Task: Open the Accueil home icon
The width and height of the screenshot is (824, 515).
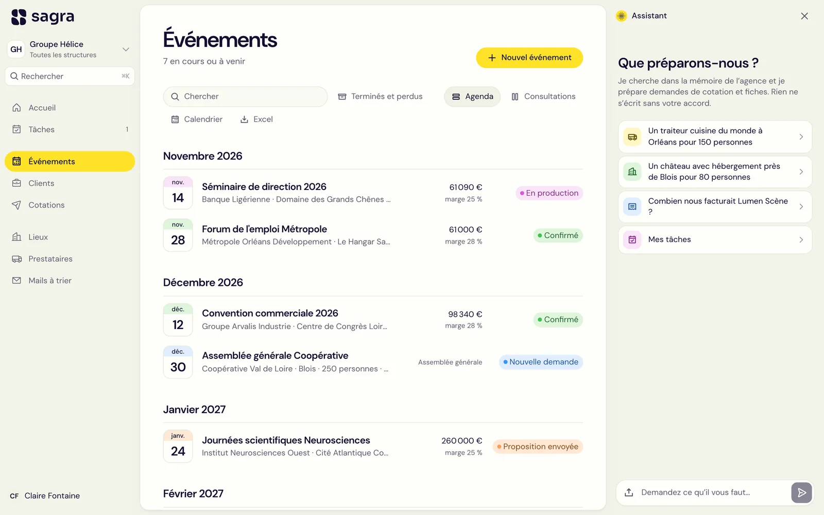Action: [x=16, y=108]
